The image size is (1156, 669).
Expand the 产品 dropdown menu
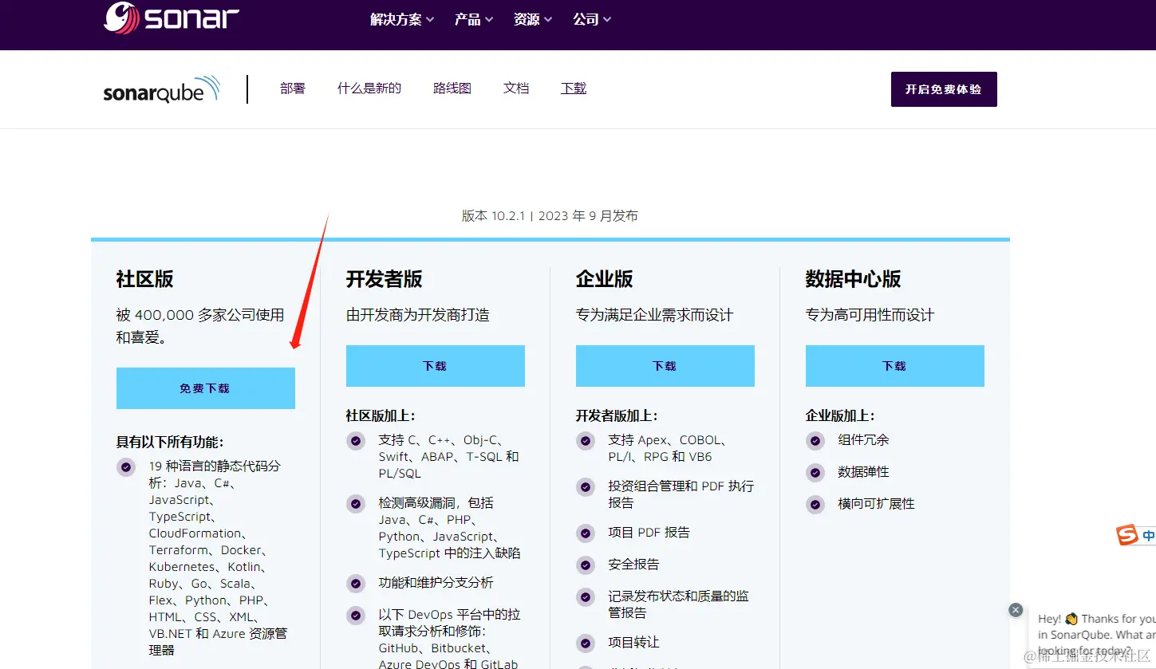pos(474,19)
